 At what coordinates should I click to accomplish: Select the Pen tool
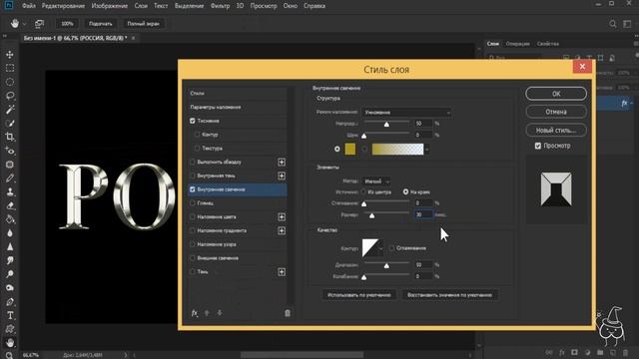10,301
